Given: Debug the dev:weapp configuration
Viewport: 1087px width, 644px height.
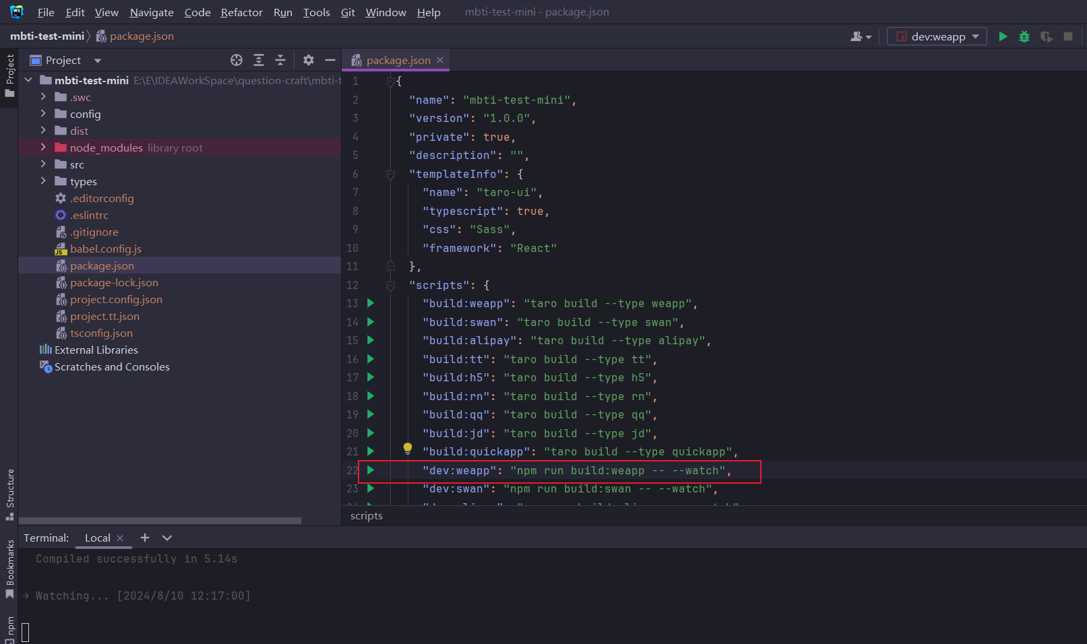Looking at the screenshot, I should [1024, 36].
